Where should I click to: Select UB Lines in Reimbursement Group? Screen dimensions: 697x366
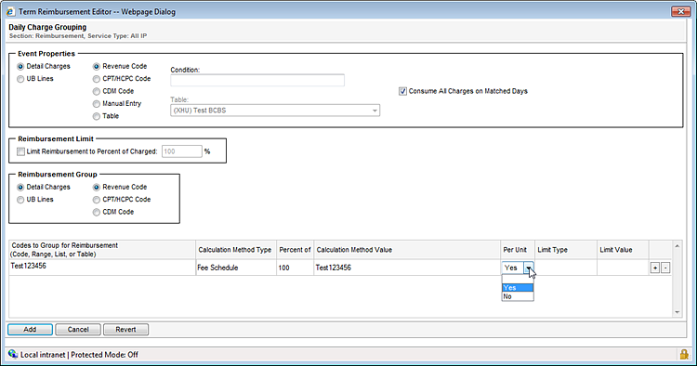click(x=20, y=200)
